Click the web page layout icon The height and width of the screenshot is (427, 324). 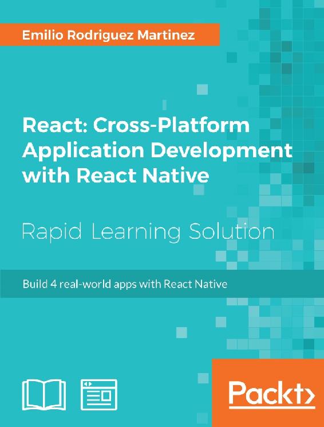(x=99, y=395)
